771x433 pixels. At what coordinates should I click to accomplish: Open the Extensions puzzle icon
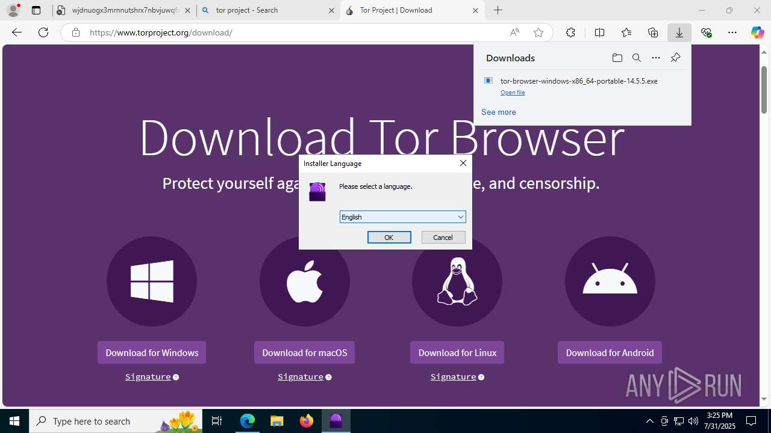(x=570, y=32)
